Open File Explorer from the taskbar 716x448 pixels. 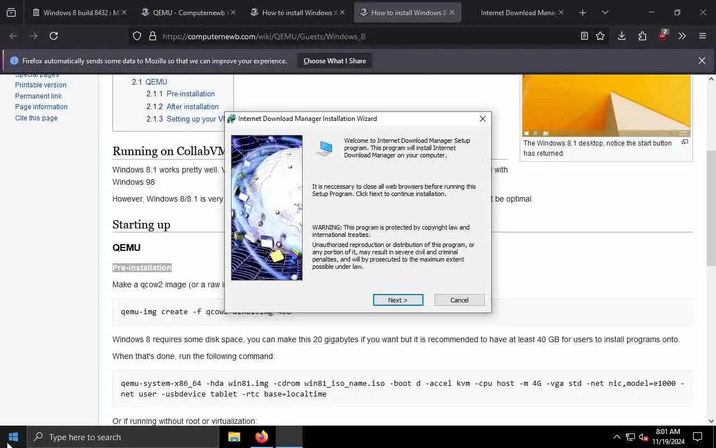click(x=234, y=437)
